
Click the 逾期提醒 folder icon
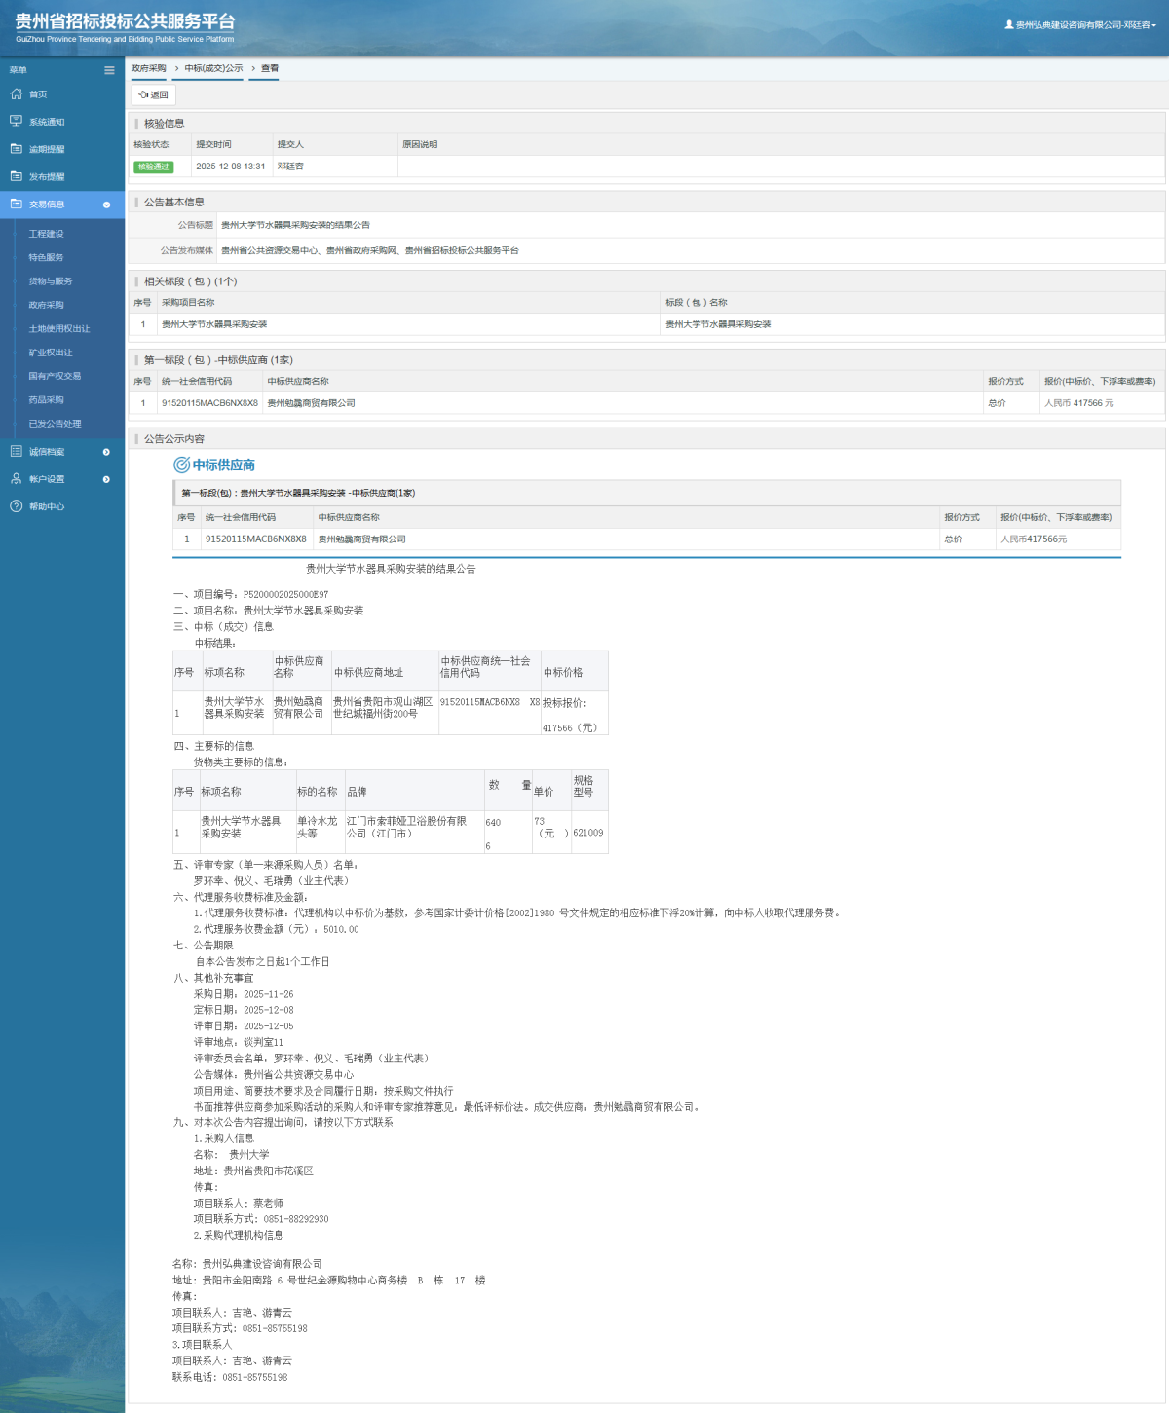[16, 149]
